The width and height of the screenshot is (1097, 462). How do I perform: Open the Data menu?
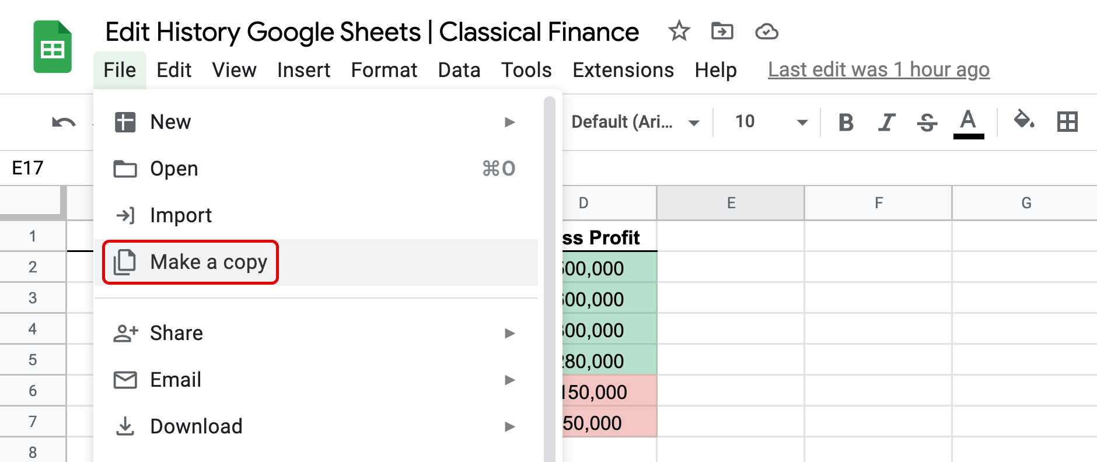coord(459,70)
